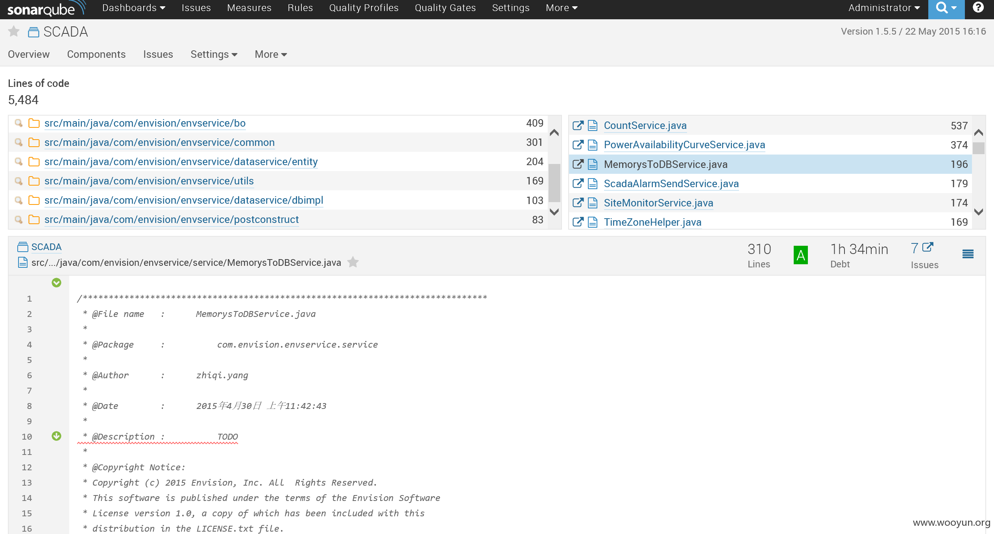
Task: Click the file icon beside CountService.java
Action: pos(593,125)
